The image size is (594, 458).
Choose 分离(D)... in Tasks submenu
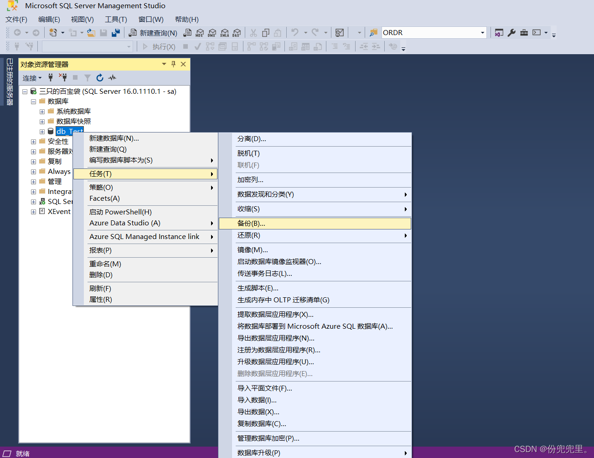click(315, 139)
